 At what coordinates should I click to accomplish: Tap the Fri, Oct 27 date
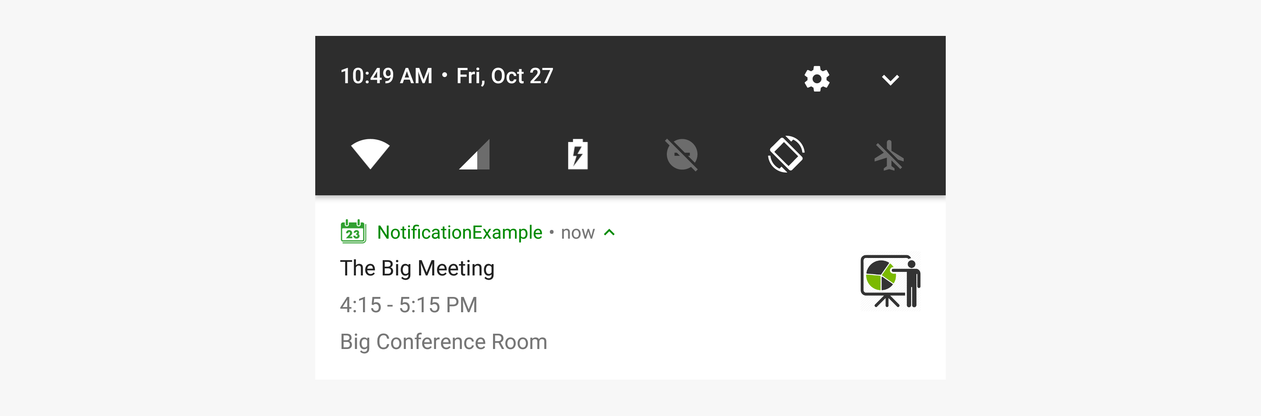[x=505, y=76]
